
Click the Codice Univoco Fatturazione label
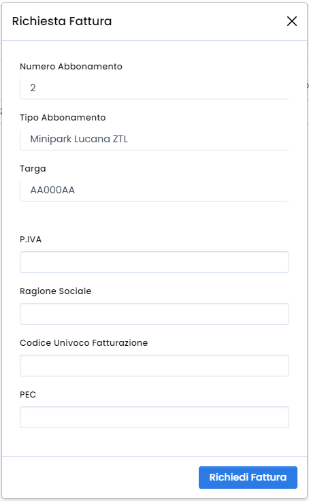[x=84, y=343]
